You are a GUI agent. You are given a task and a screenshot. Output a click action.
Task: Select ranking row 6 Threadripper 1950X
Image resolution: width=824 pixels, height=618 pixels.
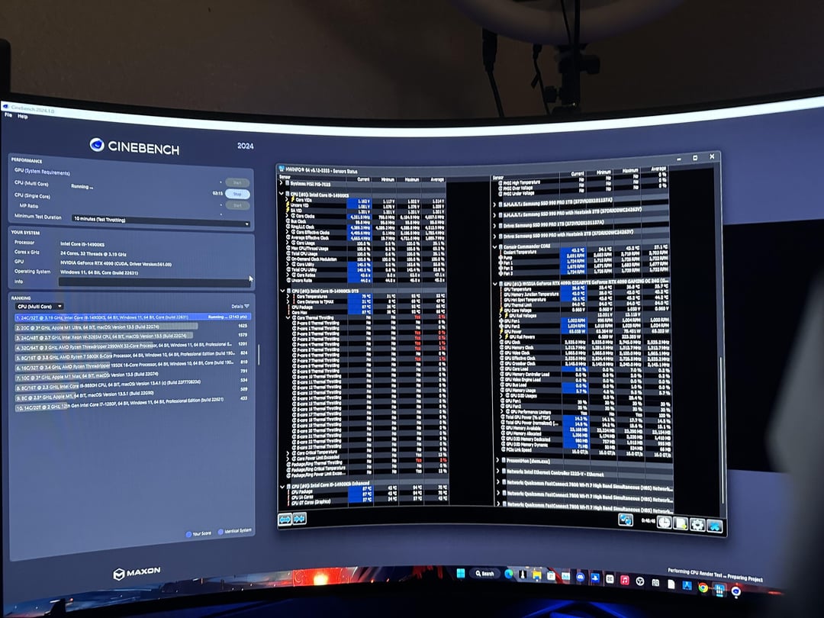133,365
